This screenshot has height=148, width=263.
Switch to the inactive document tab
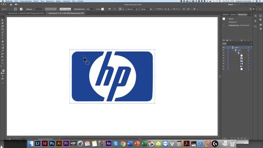[25, 13]
